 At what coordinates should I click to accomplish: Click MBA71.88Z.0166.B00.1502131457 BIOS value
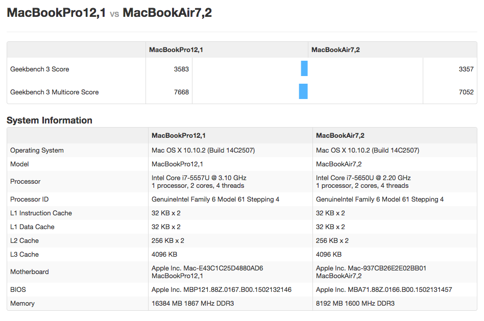pos(384,289)
